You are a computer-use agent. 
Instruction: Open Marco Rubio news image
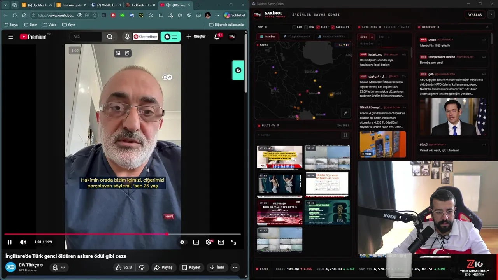453,117
